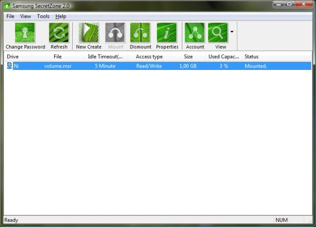Sort by the Drive column header
The height and width of the screenshot is (227, 316).
(x=18, y=57)
